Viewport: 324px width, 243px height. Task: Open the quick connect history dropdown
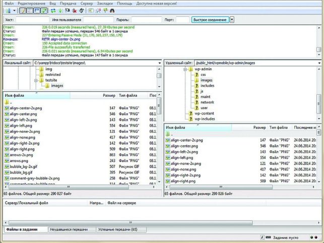(x=232, y=20)
